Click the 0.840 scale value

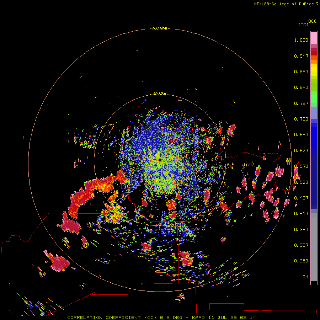point(301,87)
